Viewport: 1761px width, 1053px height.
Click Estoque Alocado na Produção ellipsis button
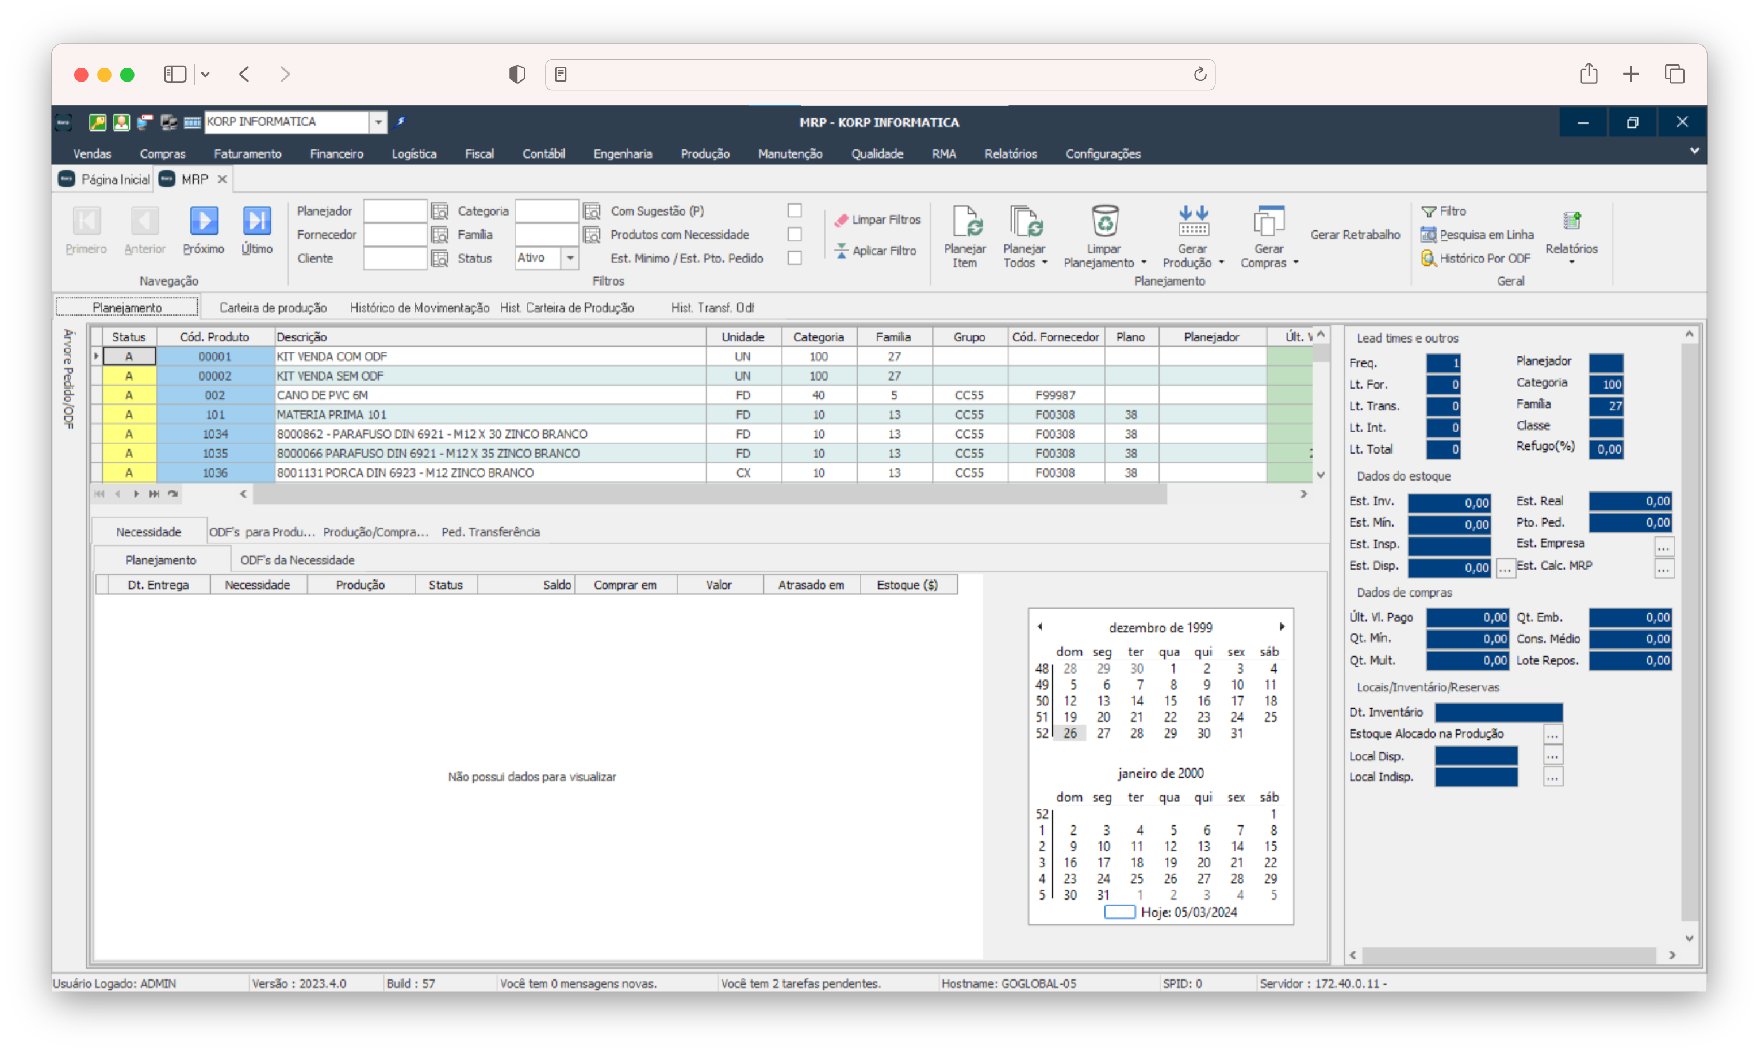click(1552, 735)
